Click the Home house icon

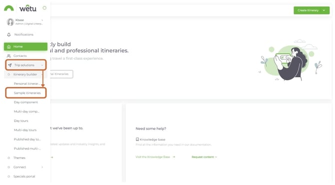coord(9,46)
